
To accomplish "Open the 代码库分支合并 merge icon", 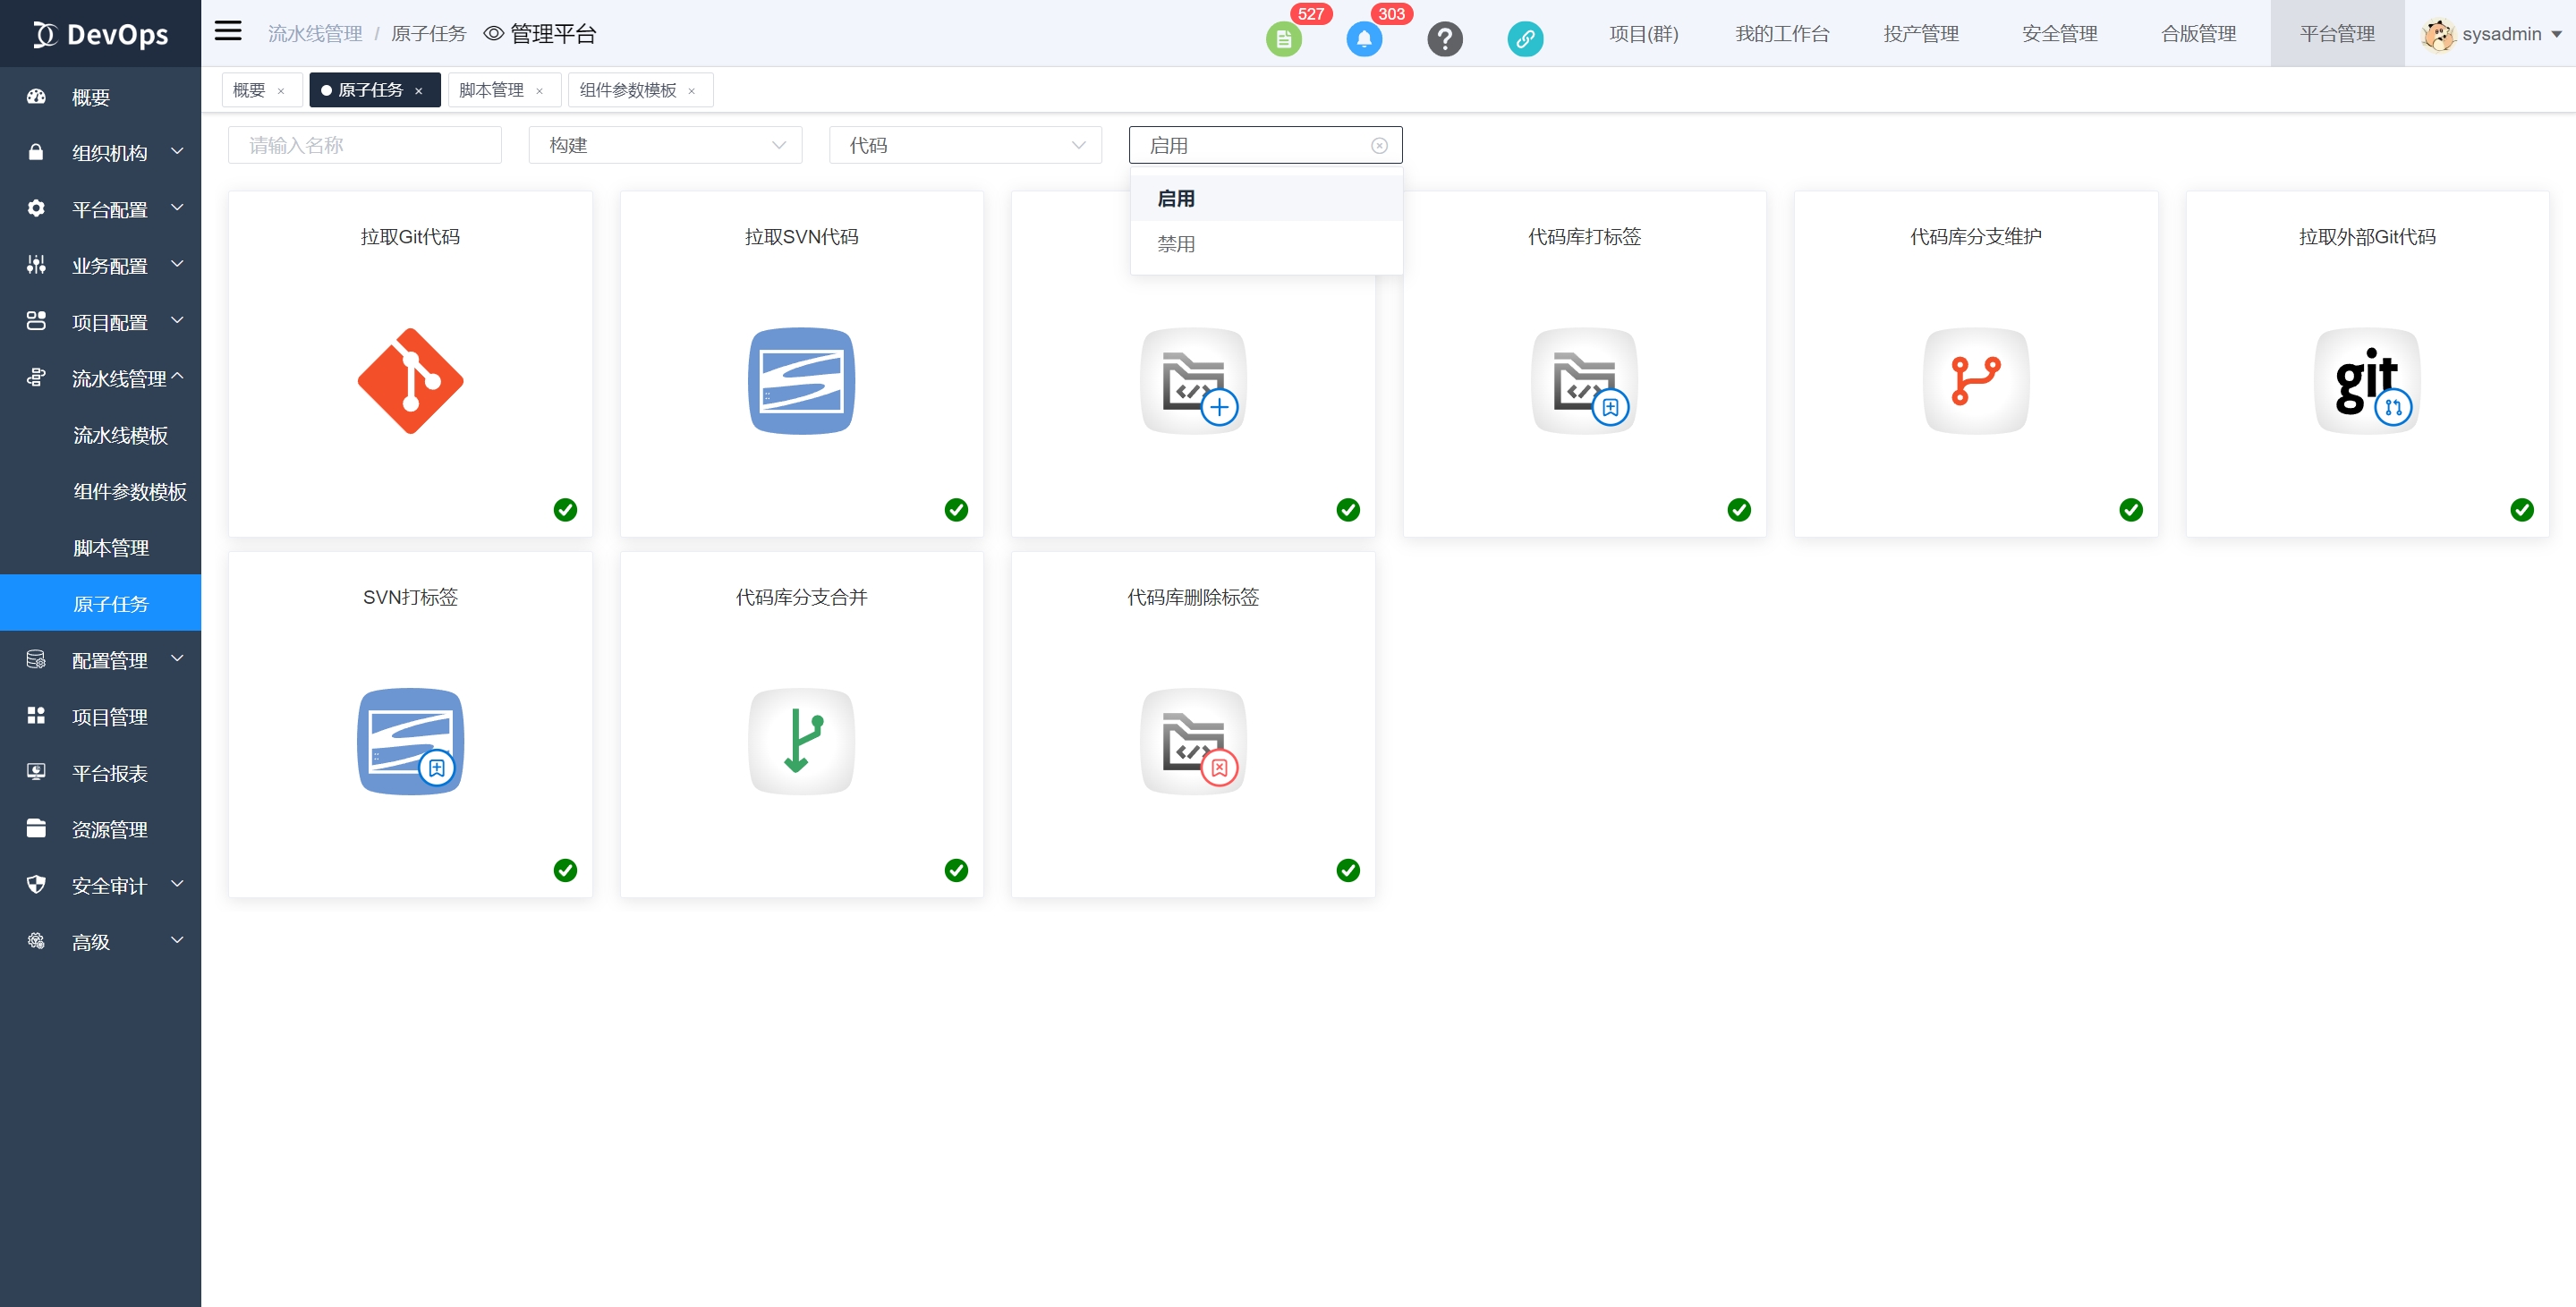I will [801, 741].
